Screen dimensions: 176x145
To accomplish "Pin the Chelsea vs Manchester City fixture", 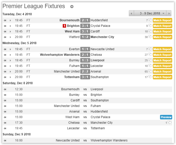I will tap(5, 123).
